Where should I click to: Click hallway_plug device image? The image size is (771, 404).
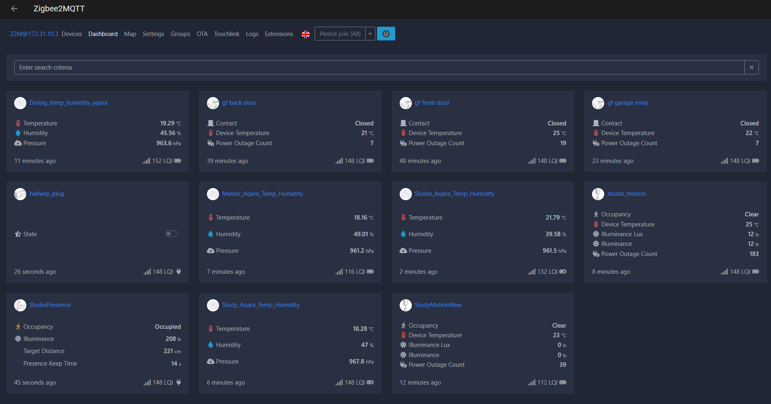20,194
